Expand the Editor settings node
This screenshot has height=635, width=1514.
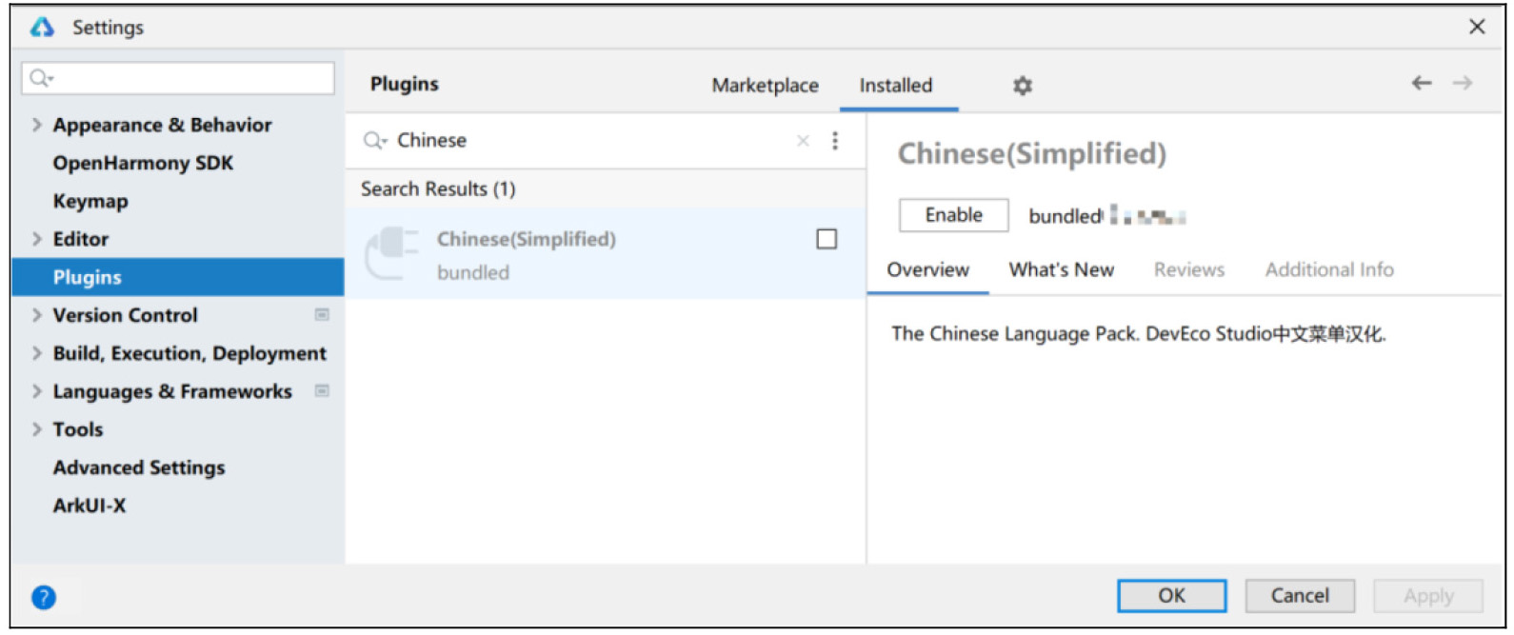37,239
